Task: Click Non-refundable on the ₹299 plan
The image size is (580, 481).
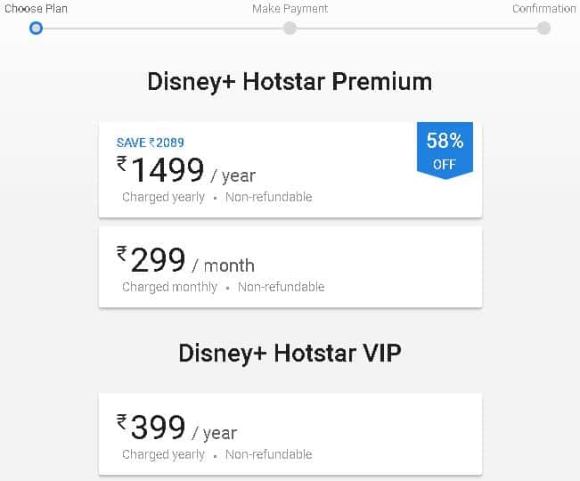Action: pyautogui.click(x=281, y=287)
